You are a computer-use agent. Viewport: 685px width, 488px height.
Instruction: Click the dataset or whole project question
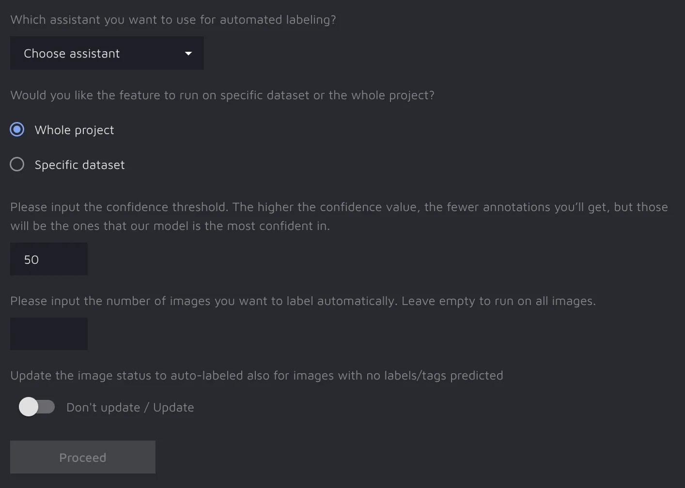click(222, 95)
